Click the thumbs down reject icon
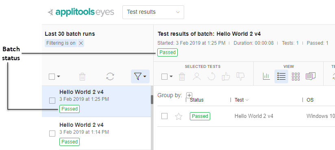The height and width of the screenshot is (150, 335). 241,76
